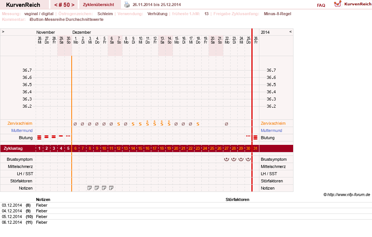Click the left Brustsymptom row label
This screenshot has width=372, height=237.
[20, 159]
